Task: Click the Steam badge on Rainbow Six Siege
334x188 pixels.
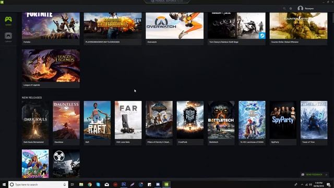Action: pos(262,36)
